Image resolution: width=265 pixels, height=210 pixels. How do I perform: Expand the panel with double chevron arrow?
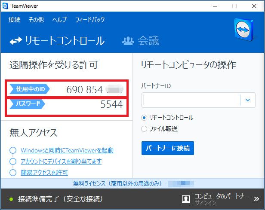tap(256, 199)
